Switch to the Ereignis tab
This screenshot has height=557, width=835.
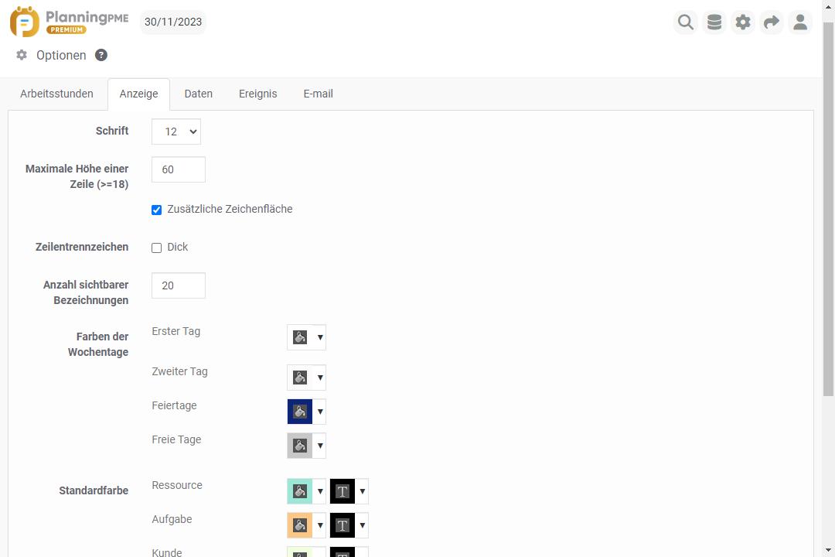coord(257,94)
